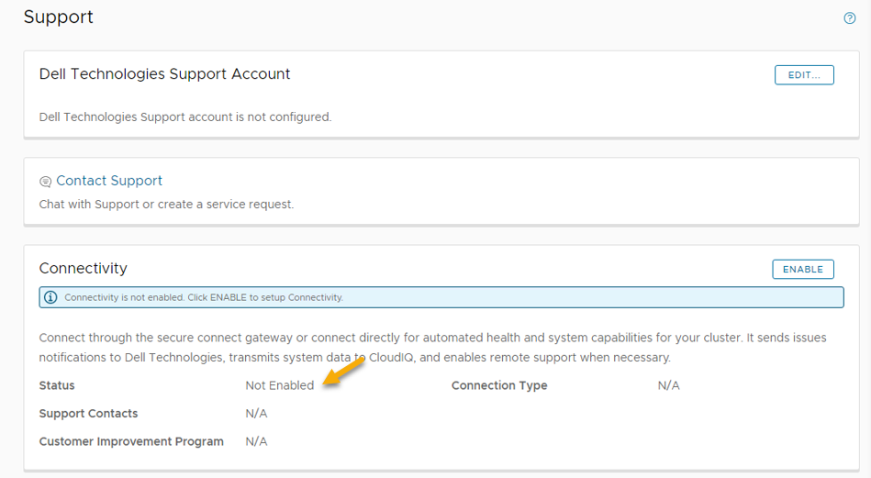Screen dimensions: 871x478
Task: Open the help question mark icon
Action: 849,18
